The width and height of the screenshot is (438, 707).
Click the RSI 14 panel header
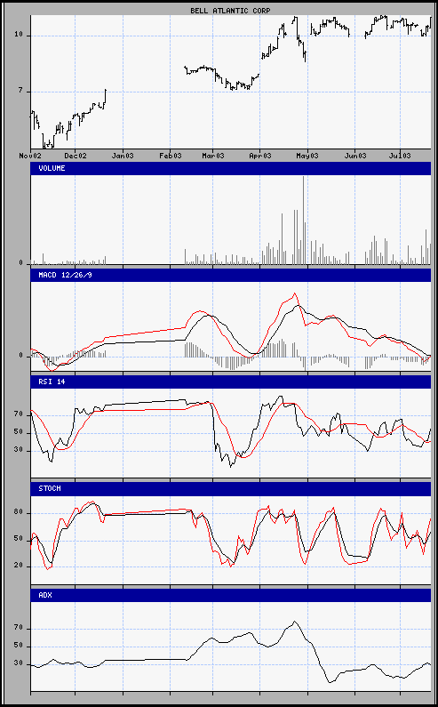pos(231,382)
